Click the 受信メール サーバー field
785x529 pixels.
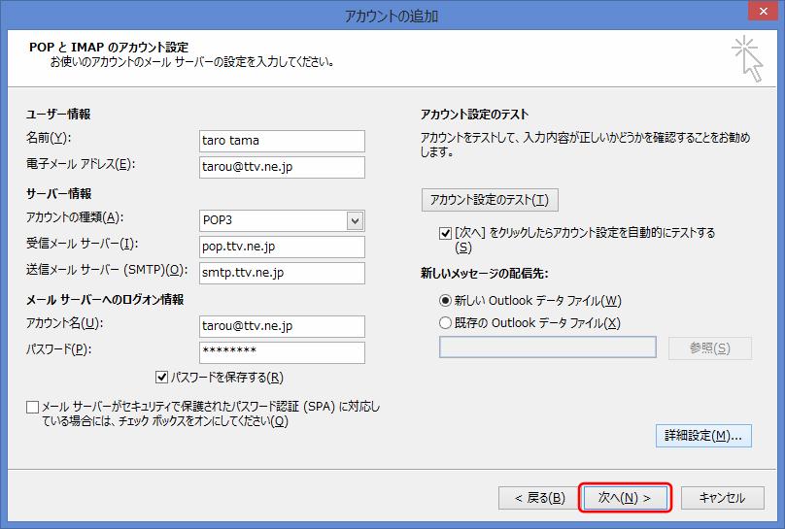tap(281, 247)
